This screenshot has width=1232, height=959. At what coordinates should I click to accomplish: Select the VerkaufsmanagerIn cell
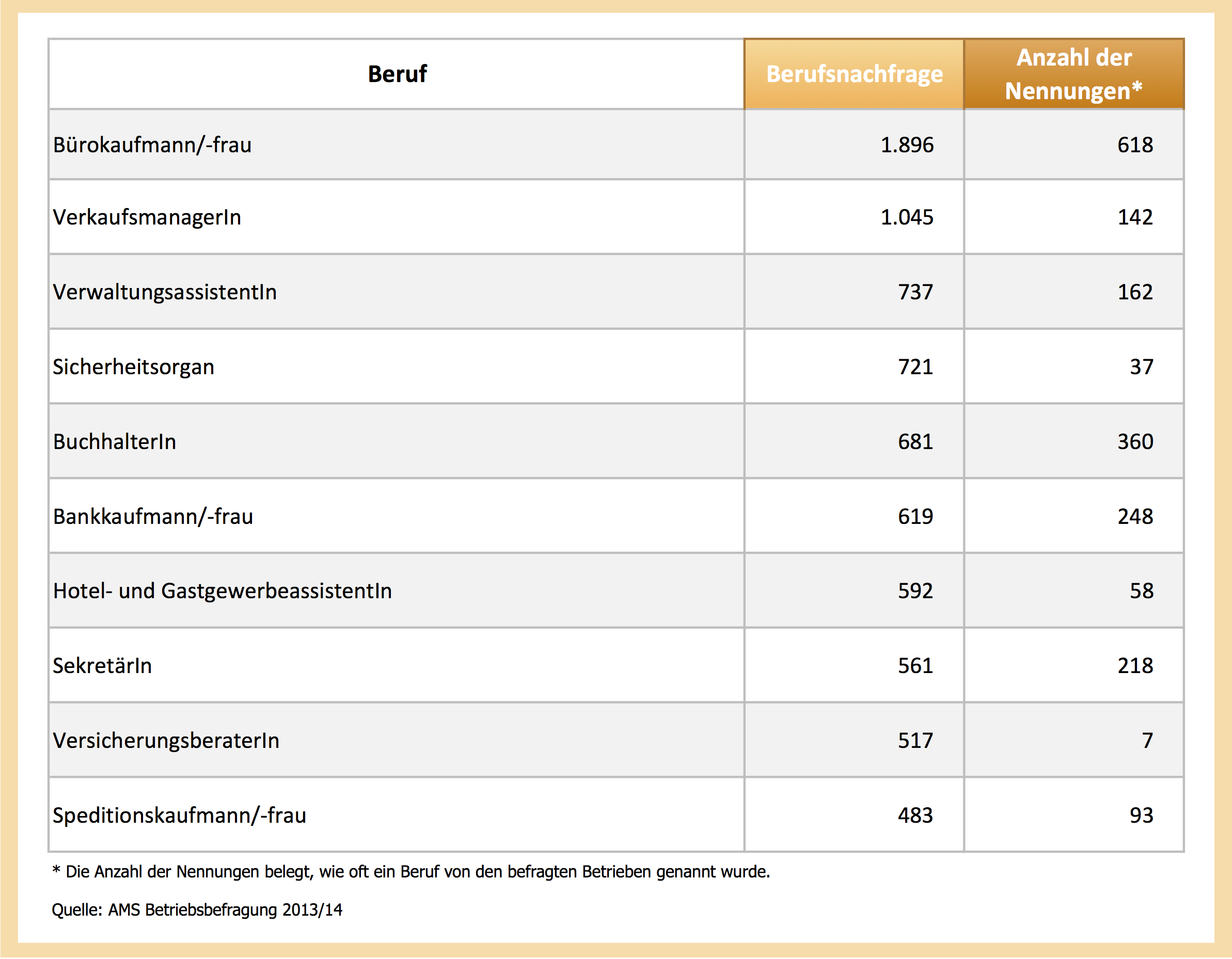click(x=147, y=217)
